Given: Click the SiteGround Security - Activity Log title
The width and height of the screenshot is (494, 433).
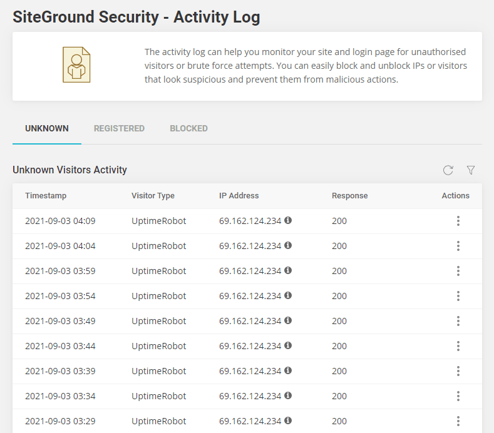Looking at the screenshot, I should (136, 17).
